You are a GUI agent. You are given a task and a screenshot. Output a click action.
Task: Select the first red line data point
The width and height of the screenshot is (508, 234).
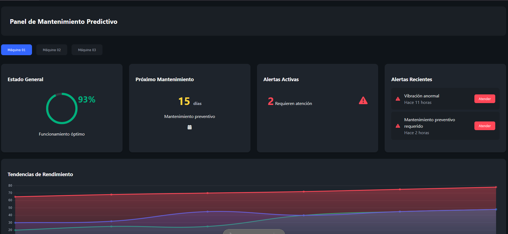(x=15, y=197)
